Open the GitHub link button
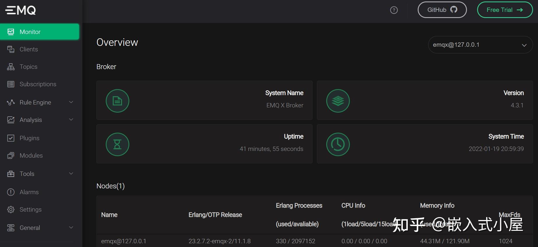 pyautogui.click(x=442, y=10)
